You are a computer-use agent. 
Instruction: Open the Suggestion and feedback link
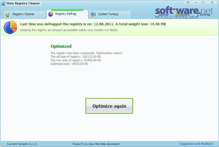[x=196, y=144]
